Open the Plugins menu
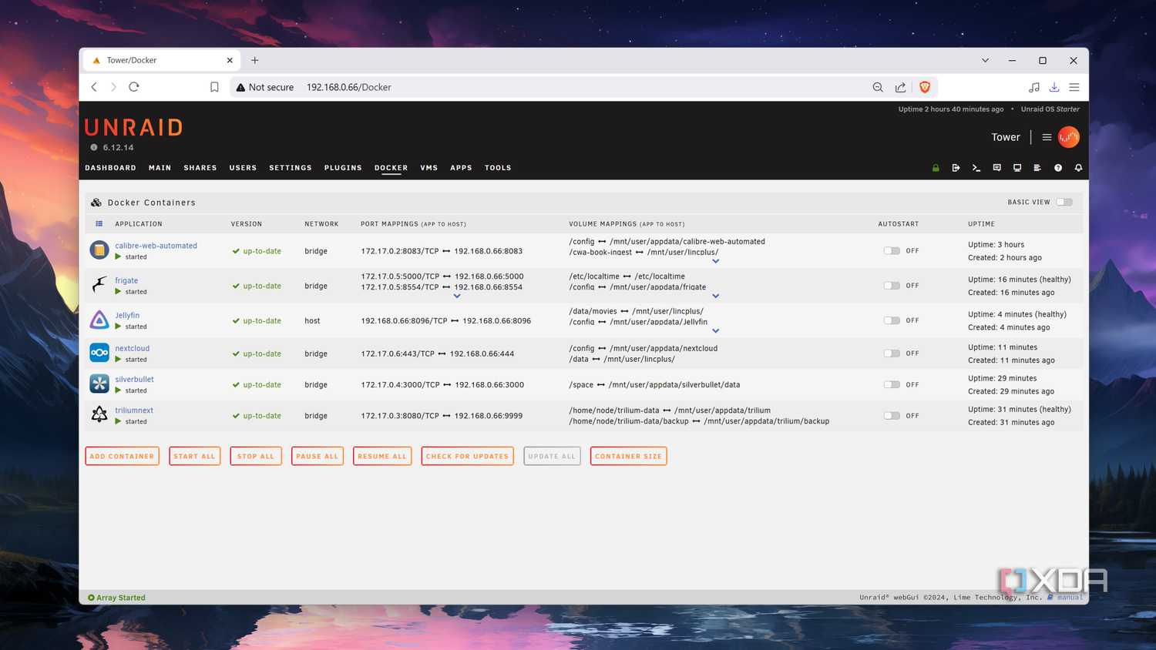Screen dimensions: 1156x650 pyautogui.click(x=343, y=168)
